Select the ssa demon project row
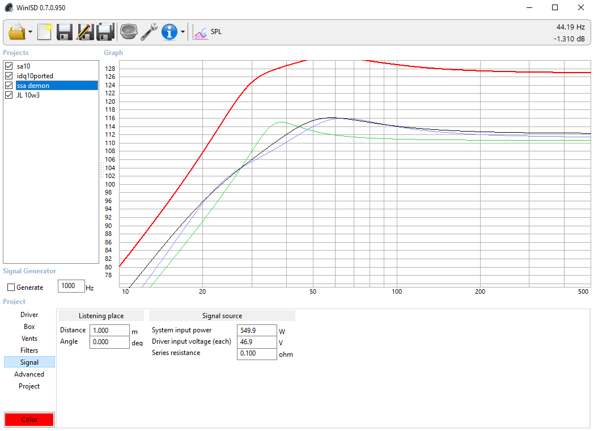The width and height of the screenshot is (594, 431). (x=57, y=85)
